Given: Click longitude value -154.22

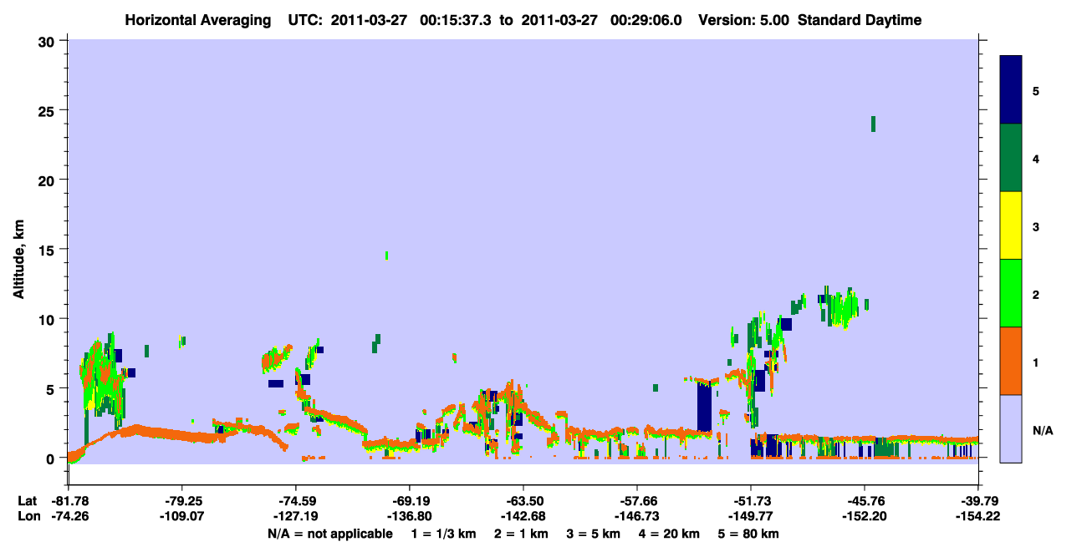Looking at the screenshot, I should (978, 516).
